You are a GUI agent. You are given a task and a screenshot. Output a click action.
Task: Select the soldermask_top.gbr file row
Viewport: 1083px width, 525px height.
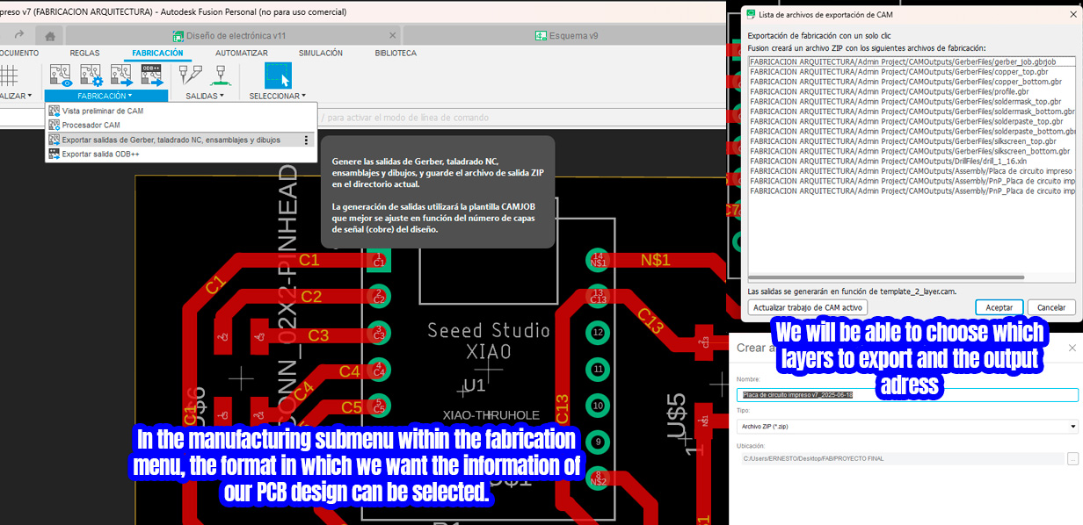912,101
